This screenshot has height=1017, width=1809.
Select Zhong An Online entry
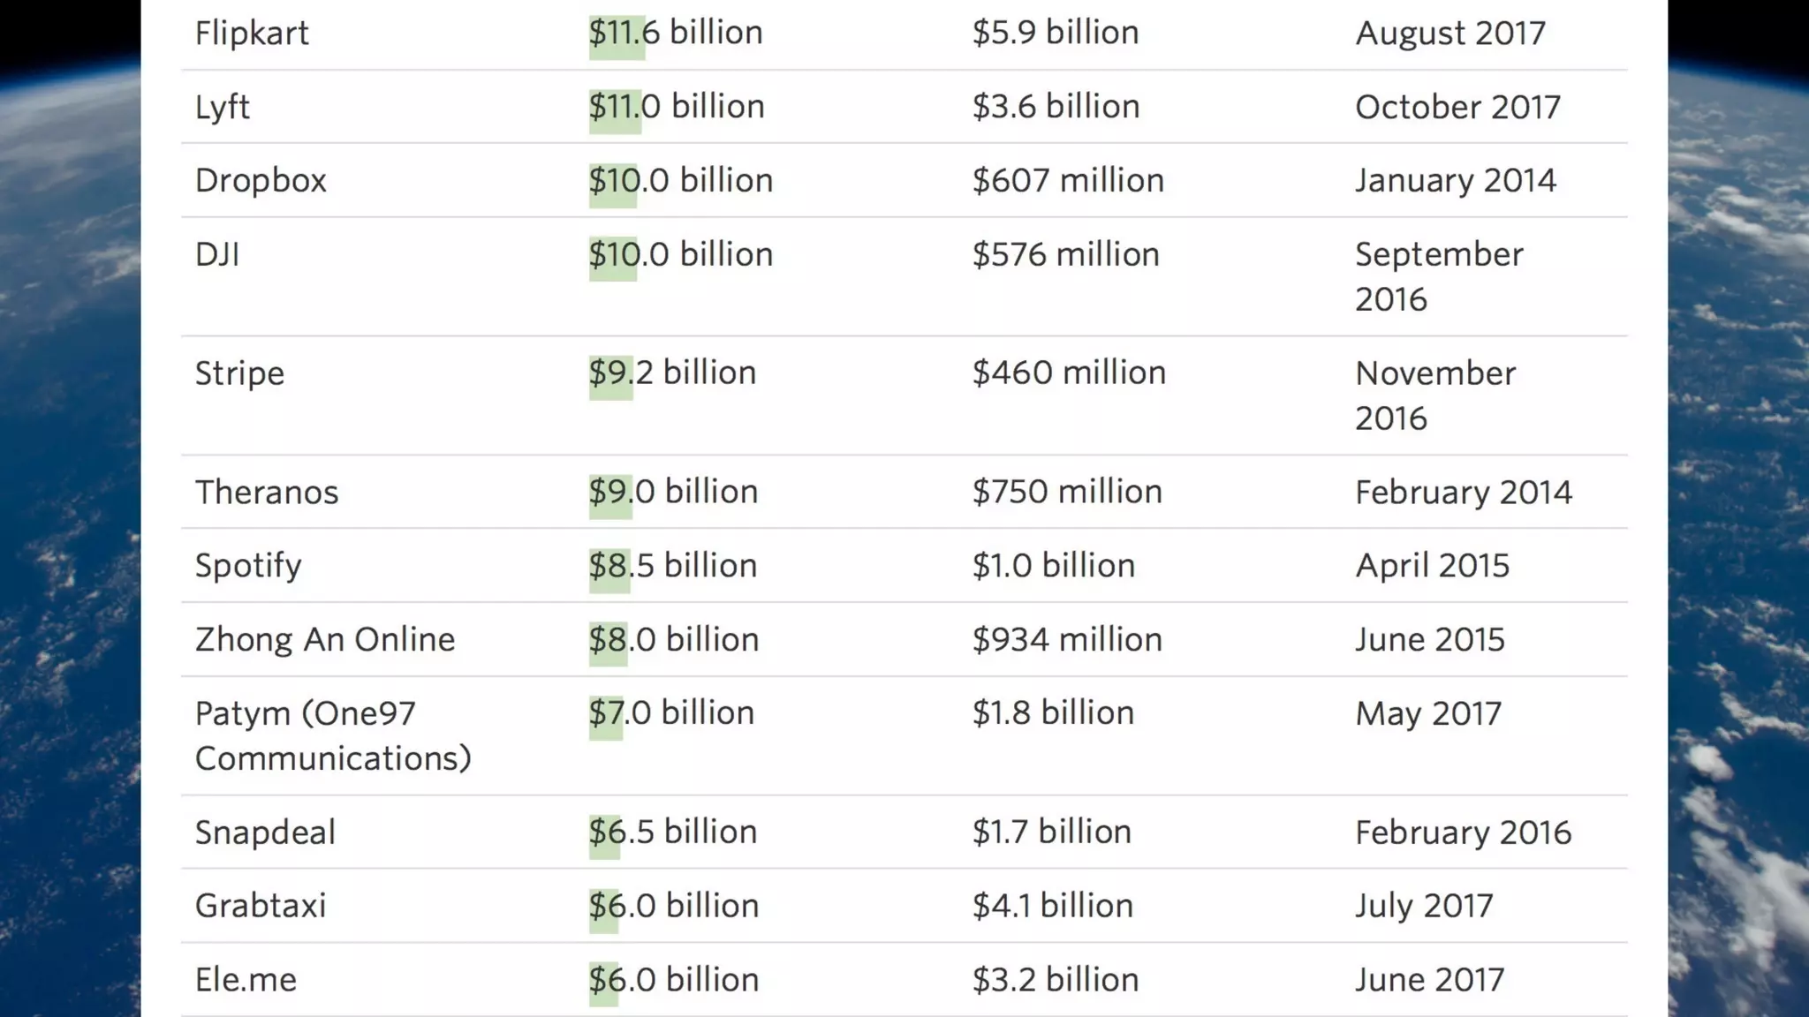point(325,640)
